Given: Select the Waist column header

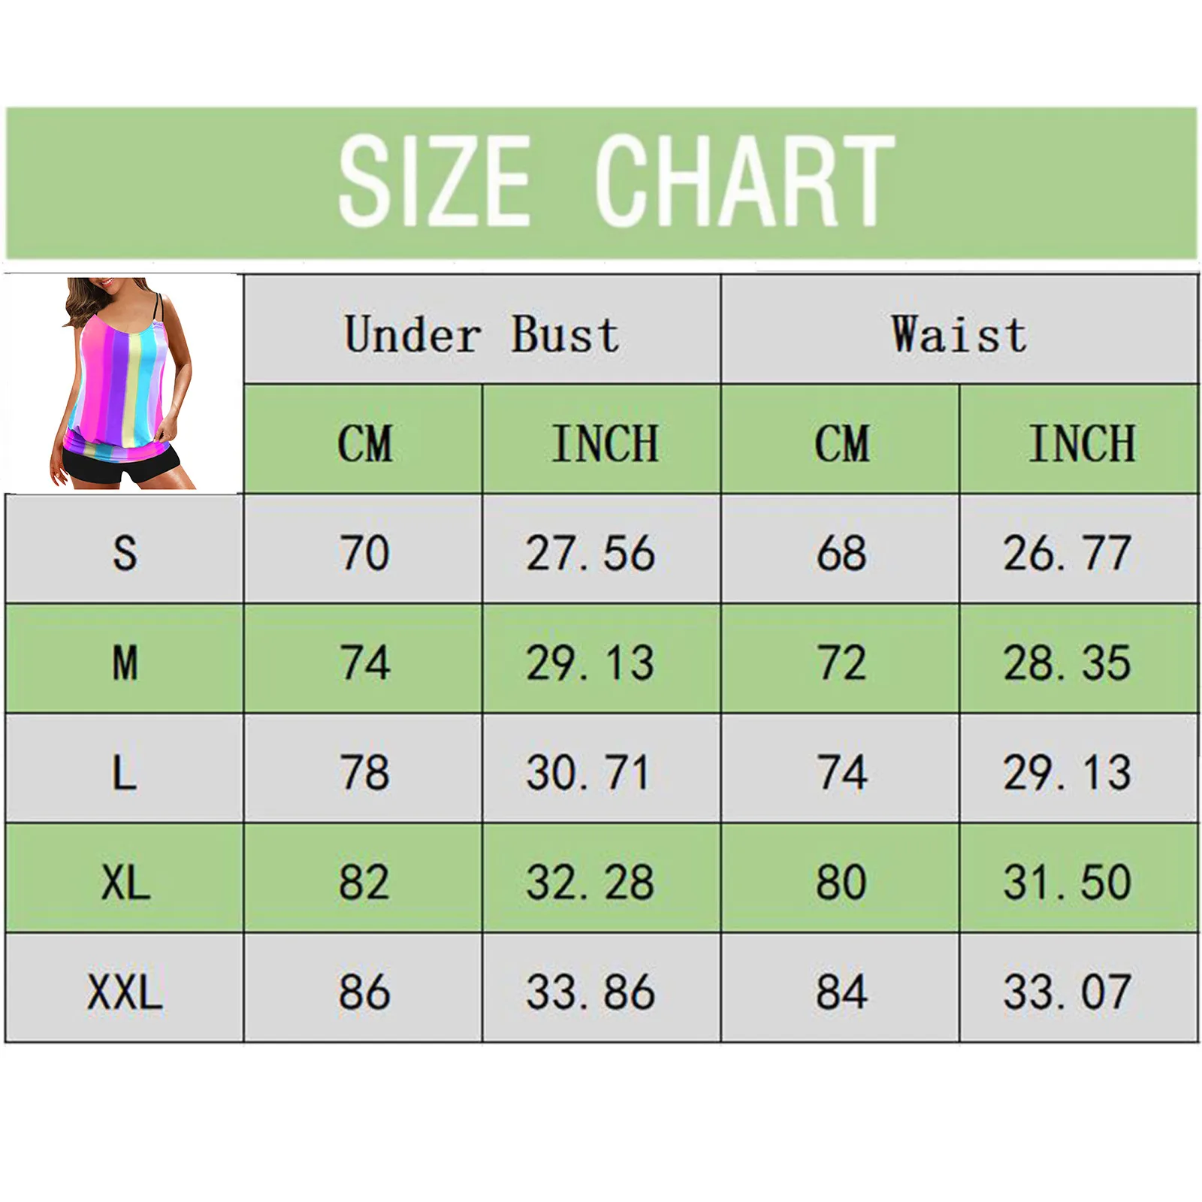Looking at the screenshot, I should coord(959,334).
